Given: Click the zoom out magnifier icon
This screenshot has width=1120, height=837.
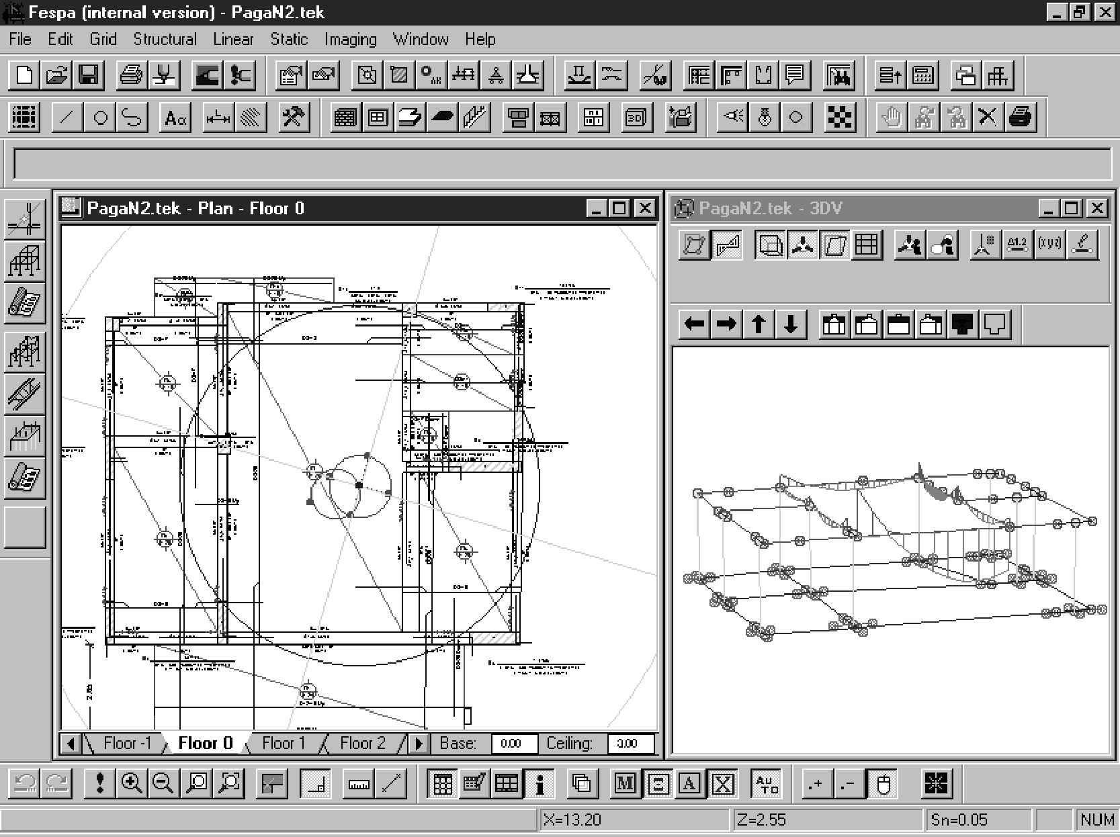Looking at the screenshot, I should (x=163, y=783).
